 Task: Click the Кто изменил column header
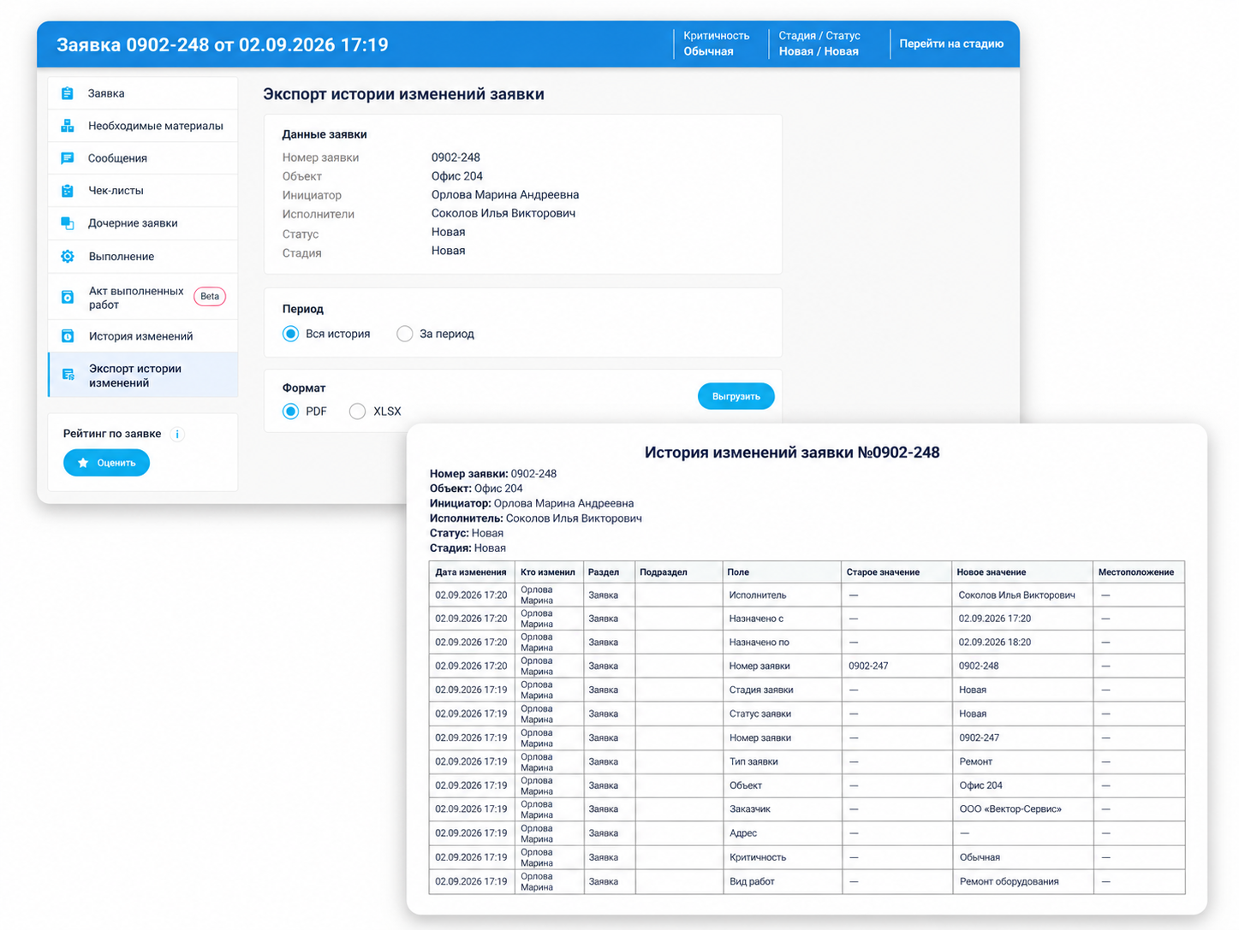pyautogui.click(x=548, y=572)
